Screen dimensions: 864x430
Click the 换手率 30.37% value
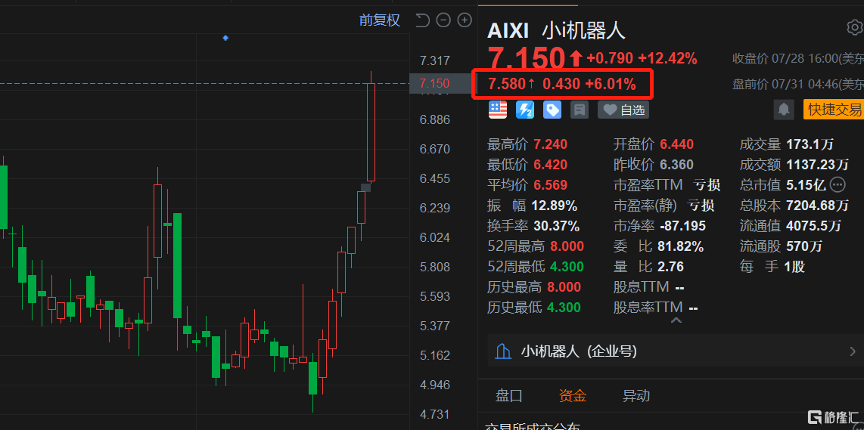(557, 226)
